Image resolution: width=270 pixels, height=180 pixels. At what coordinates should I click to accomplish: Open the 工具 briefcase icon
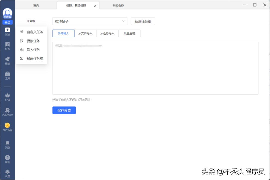[7, 74]
